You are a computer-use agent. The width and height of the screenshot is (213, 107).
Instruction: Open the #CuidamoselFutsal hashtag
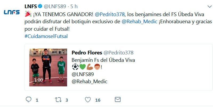coord(46,36)
